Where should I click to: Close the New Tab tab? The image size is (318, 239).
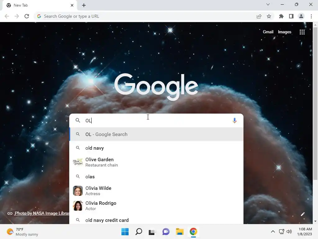[72, 5]
